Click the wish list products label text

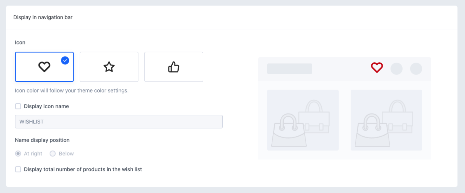83,169
